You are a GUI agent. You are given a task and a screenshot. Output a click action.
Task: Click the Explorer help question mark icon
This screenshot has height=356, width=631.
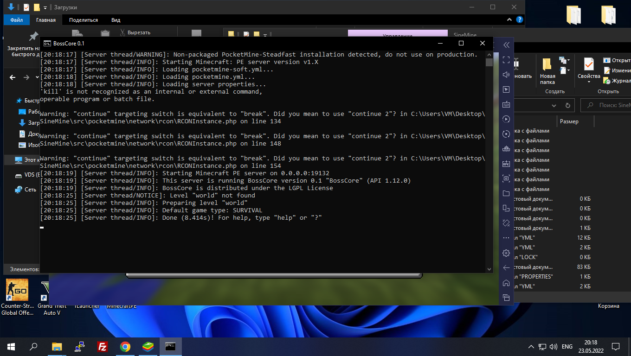(520, 20)
